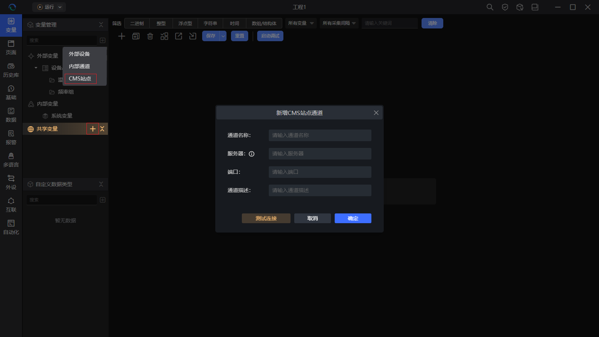Viewport: 599px width, 337px height.
Task: Click the keyword filter input field
Action: [x=390, y=23]
